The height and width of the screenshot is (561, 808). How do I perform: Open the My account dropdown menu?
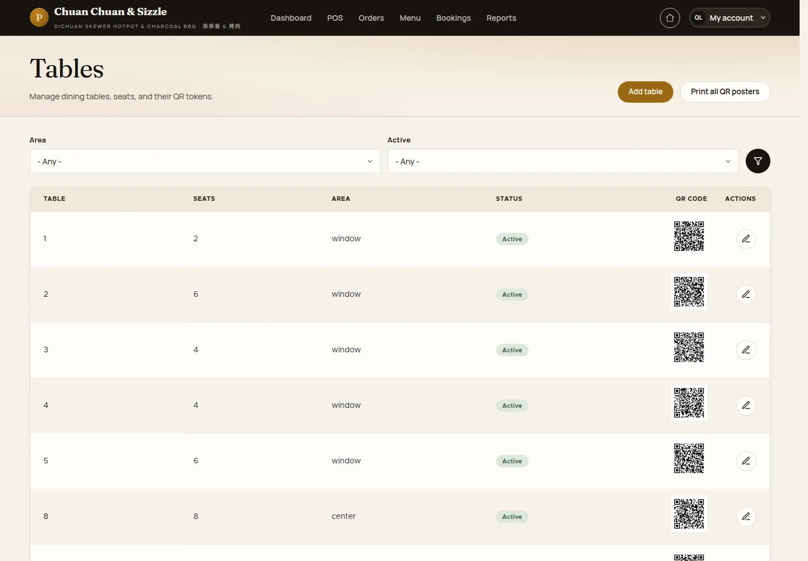[729, 18]
